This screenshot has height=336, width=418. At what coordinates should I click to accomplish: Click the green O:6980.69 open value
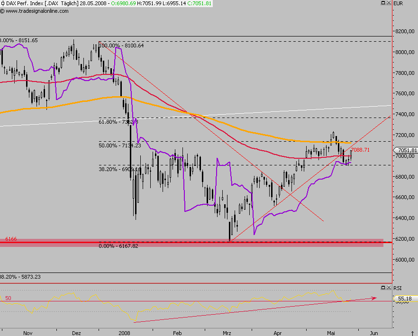123,3
